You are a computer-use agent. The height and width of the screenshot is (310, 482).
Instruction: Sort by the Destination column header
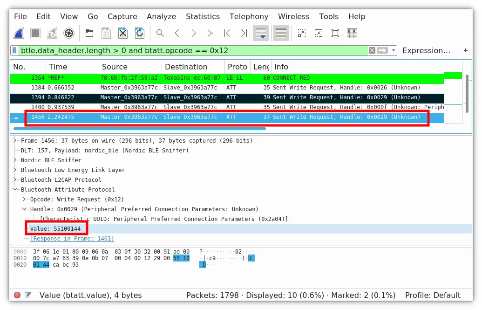[x=193, y=67]
